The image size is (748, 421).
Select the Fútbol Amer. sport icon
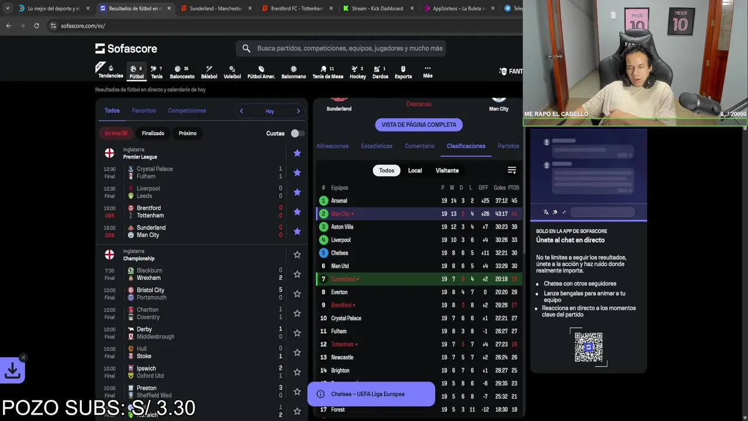click(261, 72)
